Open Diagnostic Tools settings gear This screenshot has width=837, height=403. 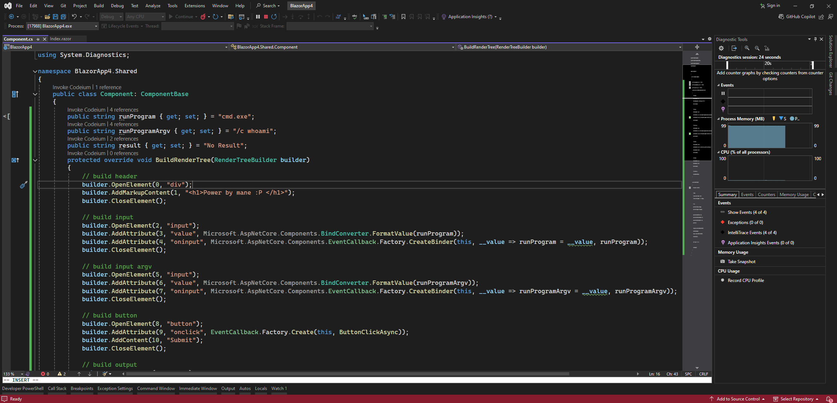point(721,48)
